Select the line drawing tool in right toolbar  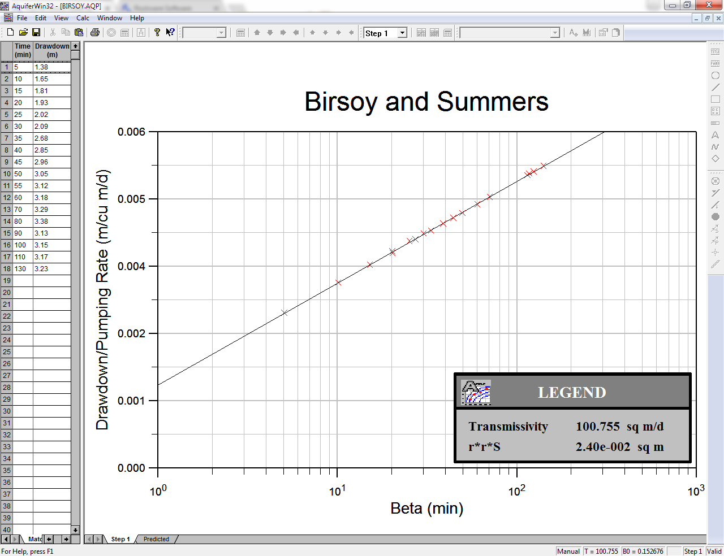click(x=715, y=87)
